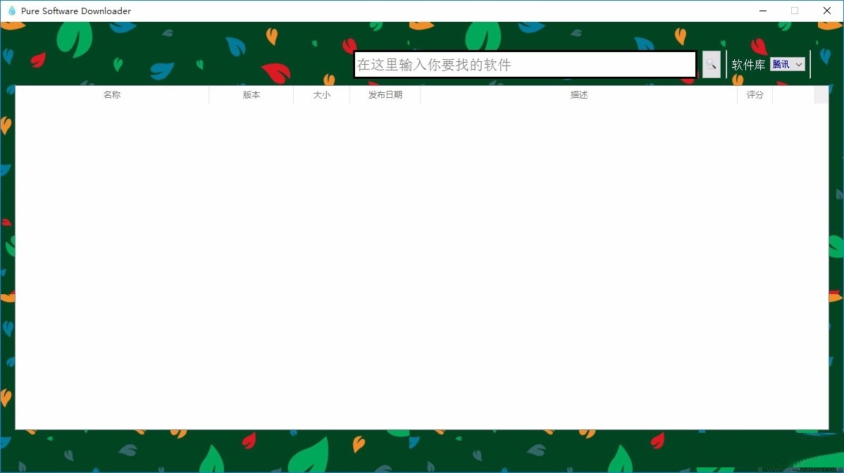Viewport: 844px width, 473px height.
Task: Click the 发布日期 column header
Action: click(385, 95)
